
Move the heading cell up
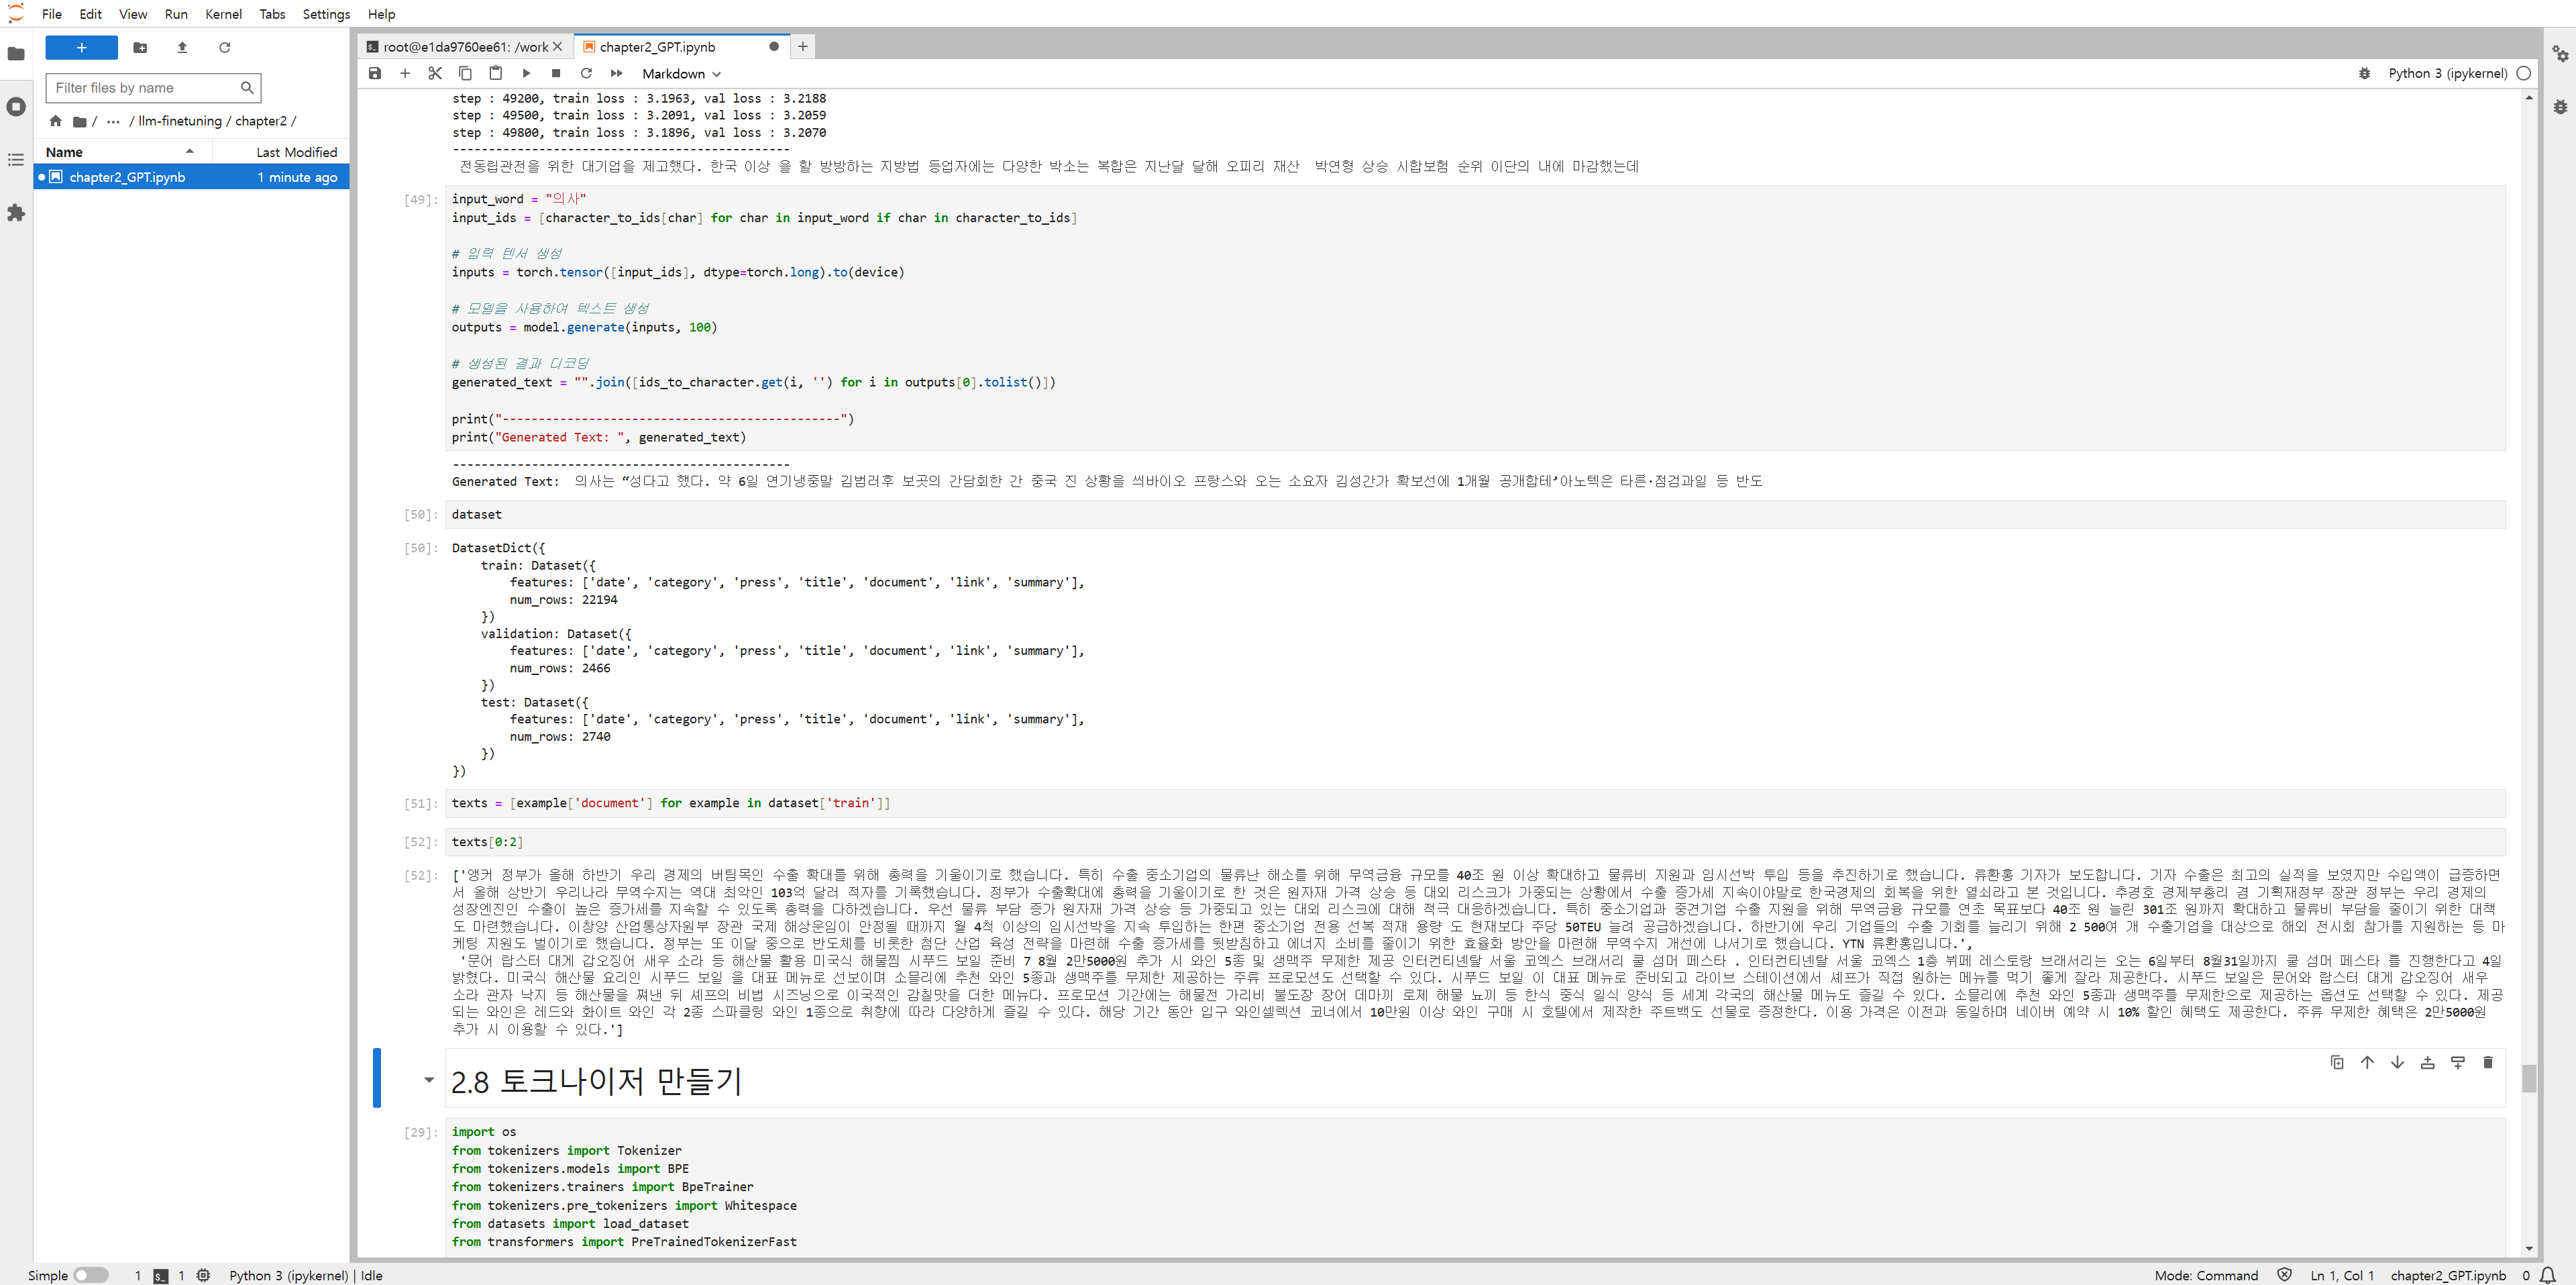(x=2367, y=1062)
